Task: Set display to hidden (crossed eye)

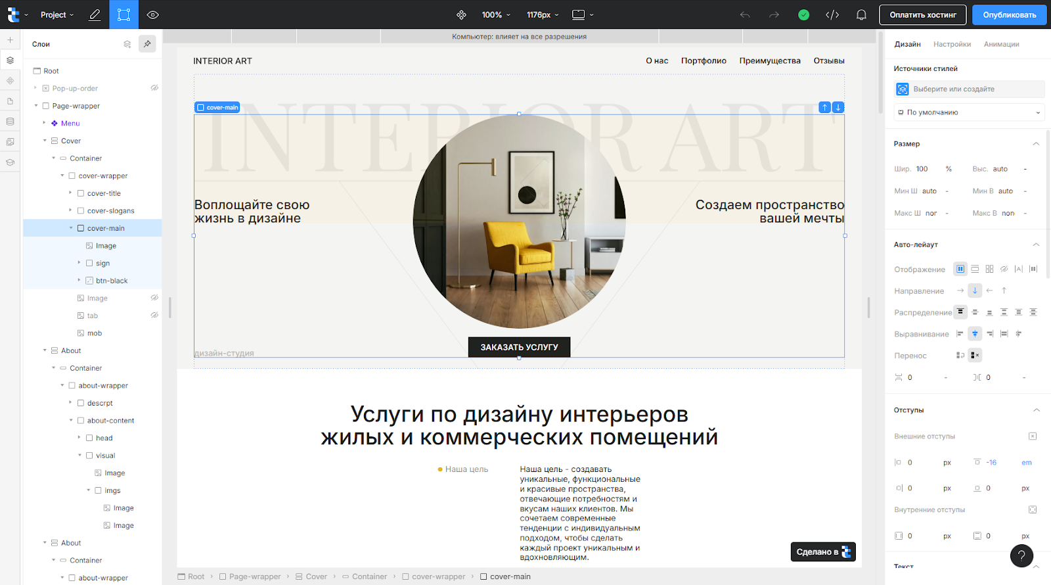Action: tap(1004, 269)
